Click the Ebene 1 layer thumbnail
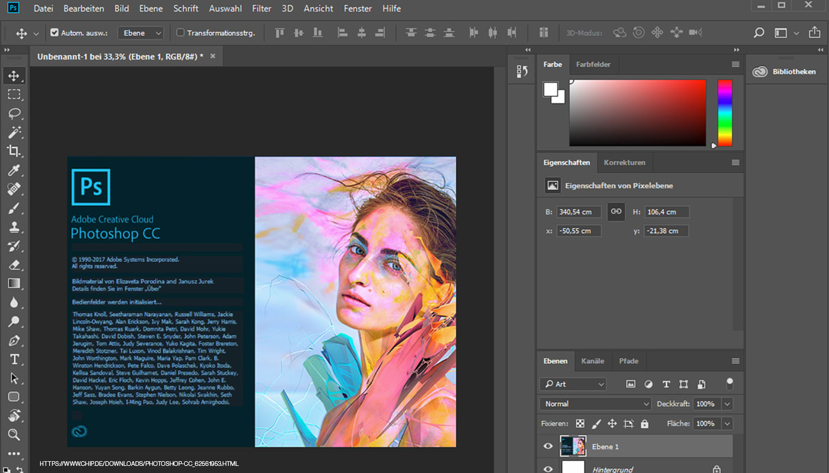The width and height of the screenshot is (829, 473). coord(573,446)
